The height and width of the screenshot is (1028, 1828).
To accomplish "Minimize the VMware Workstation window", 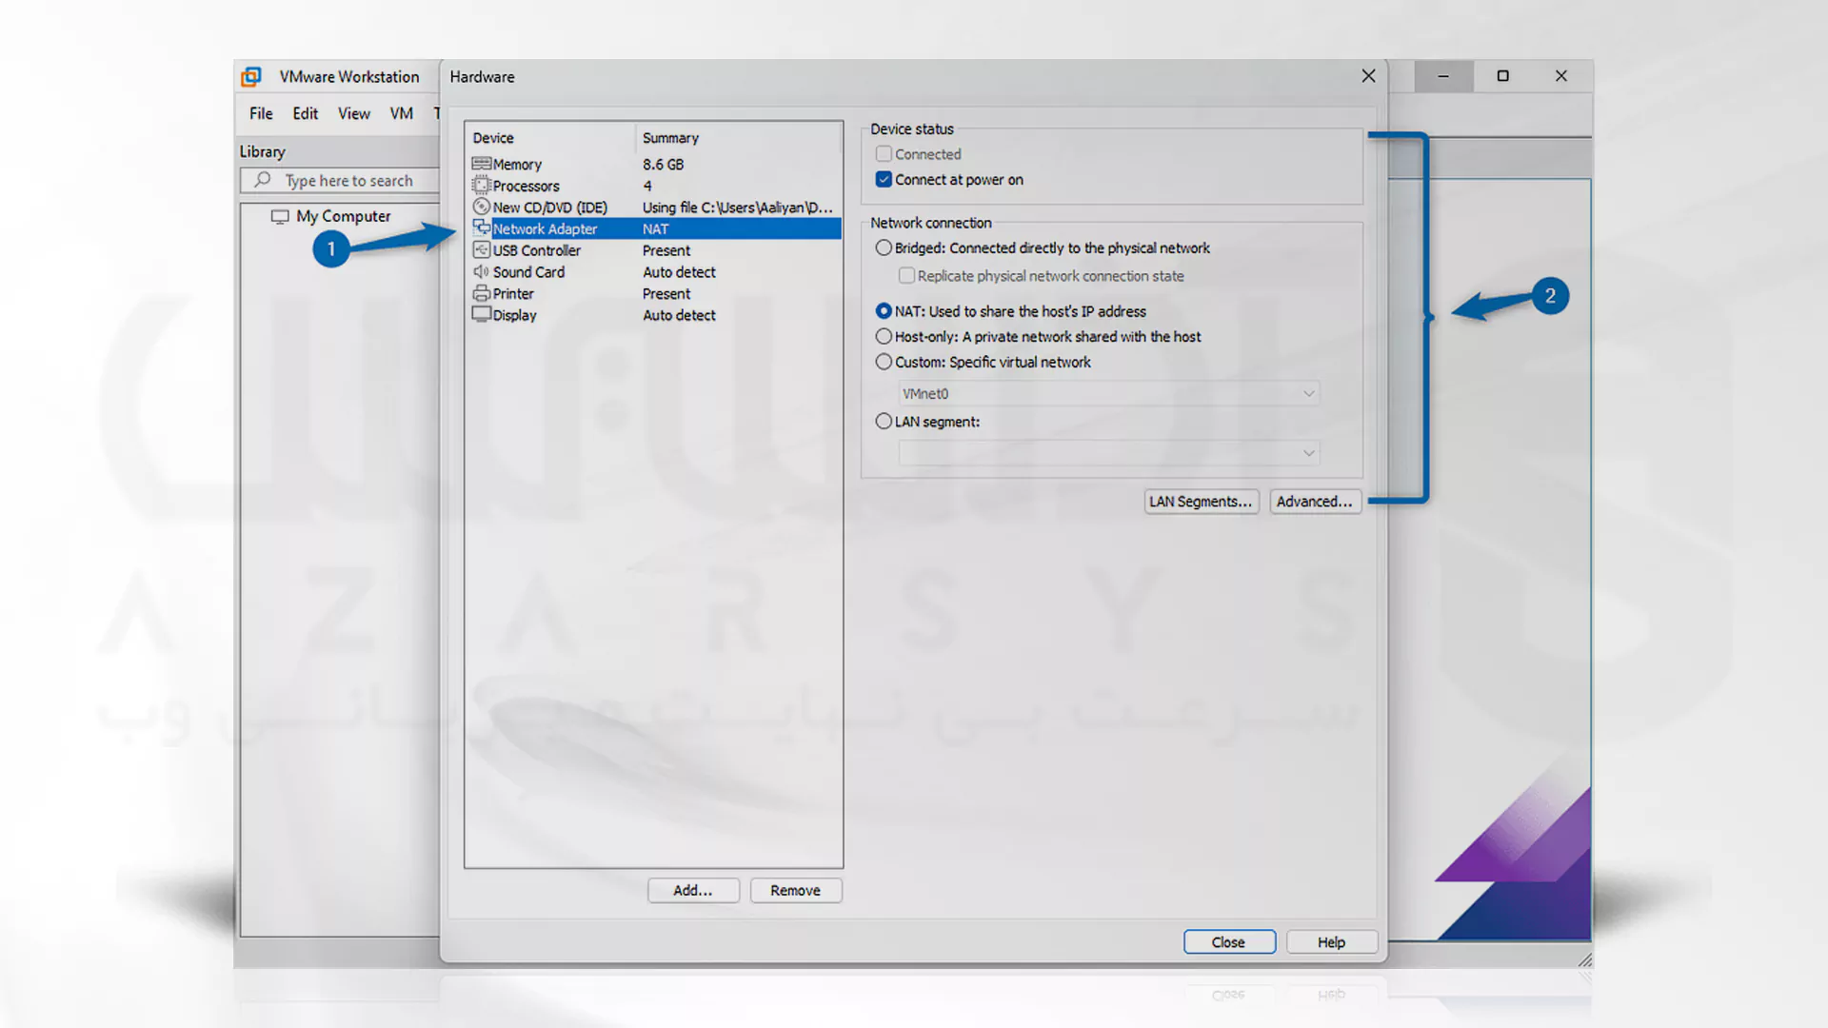I will pos(1443,76).
